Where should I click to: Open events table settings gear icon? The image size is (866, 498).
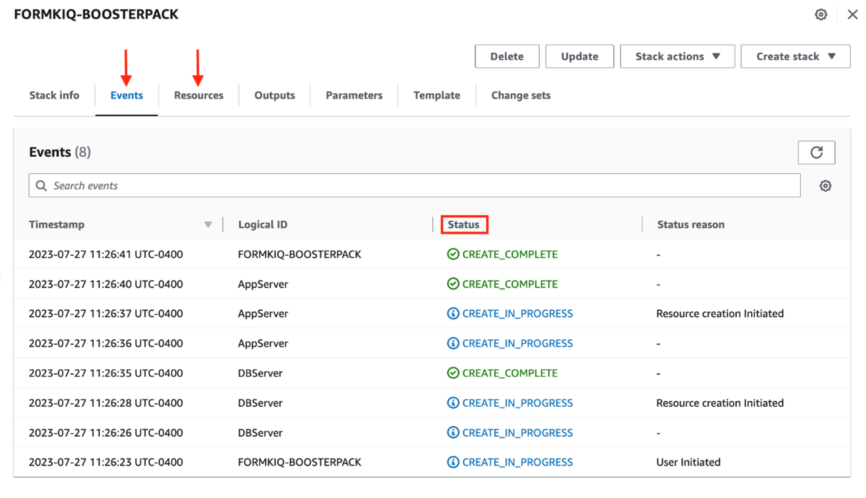click(825, 186)
